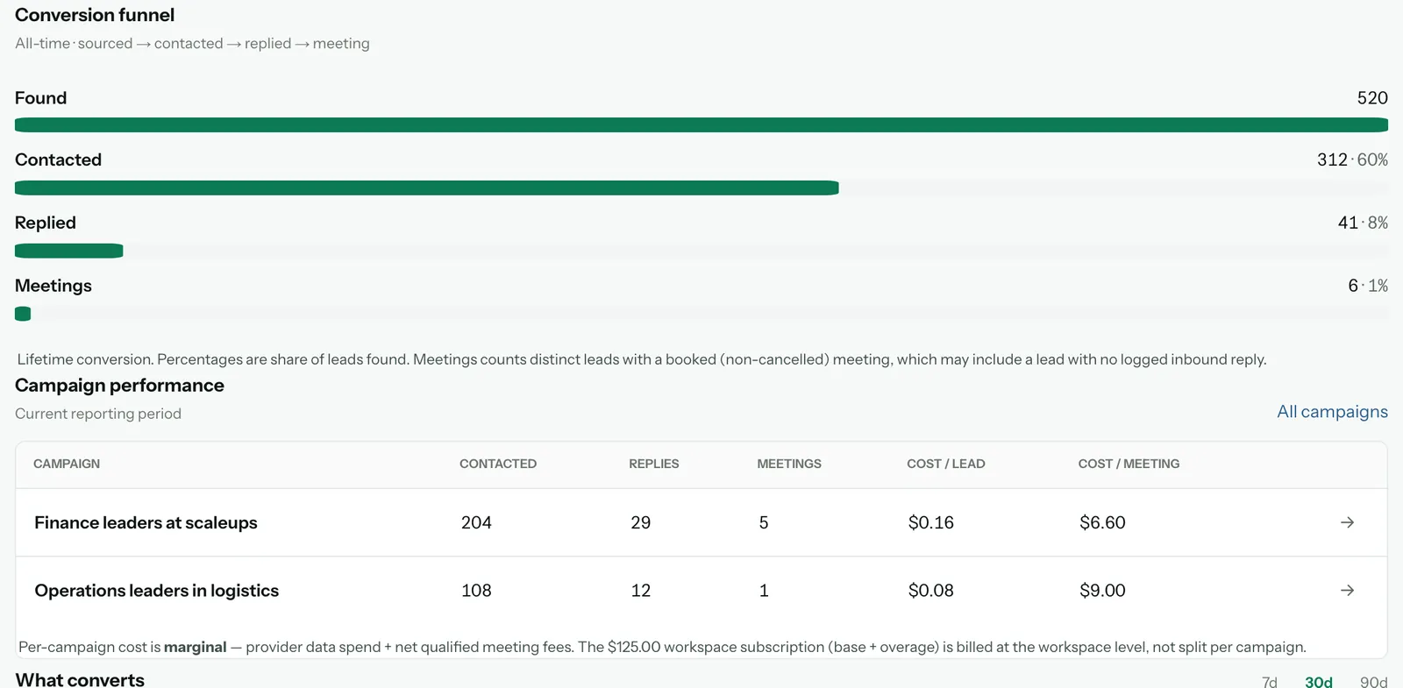1403x688 pixels.
Task: Click meetings value 5 for Finance leaders
Action: click(764, 522)
